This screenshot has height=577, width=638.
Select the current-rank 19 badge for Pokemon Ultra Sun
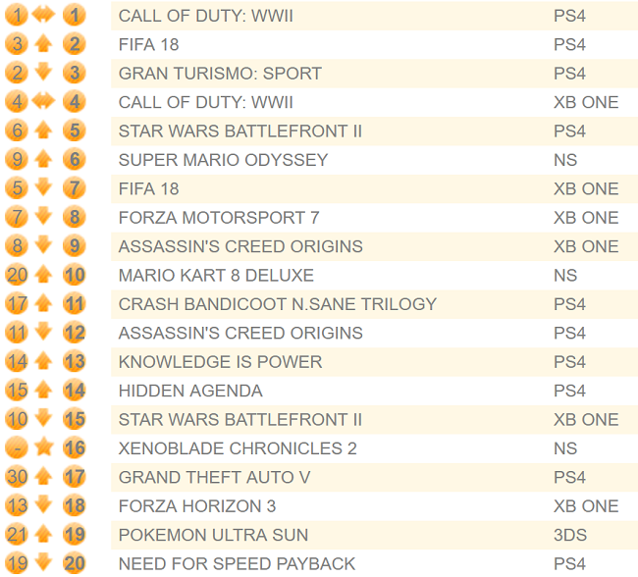coord(74,535)
